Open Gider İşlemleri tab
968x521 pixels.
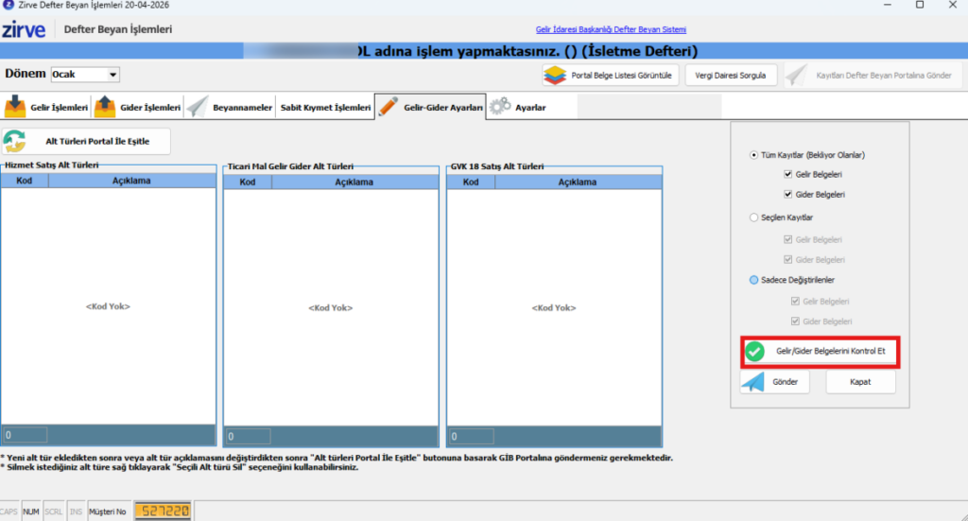(137, 107)
